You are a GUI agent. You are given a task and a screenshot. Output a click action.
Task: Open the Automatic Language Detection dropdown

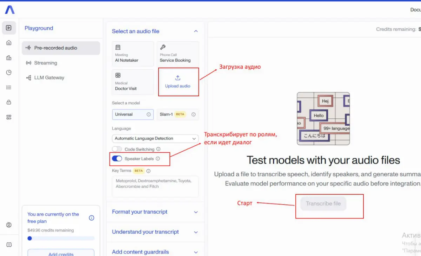[x=155, y=139]
